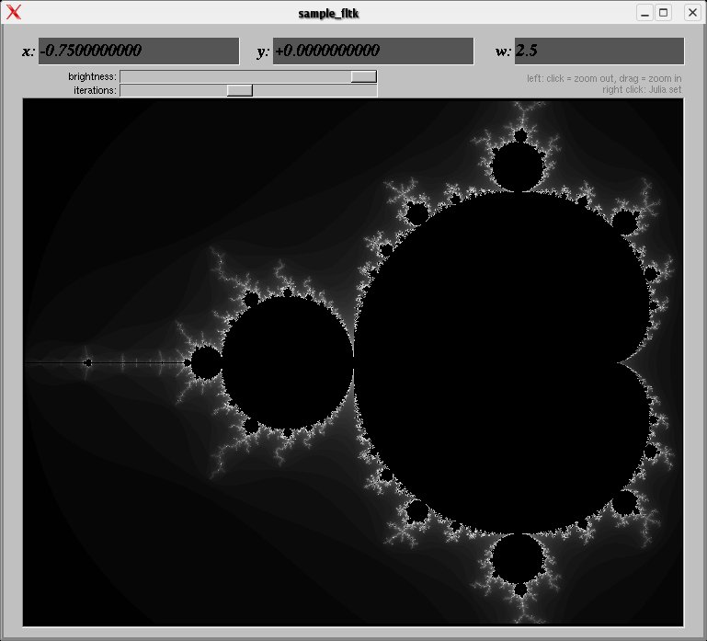Viewport: 707px width, 641px height.
Task: Click the w width input field
Action: click(x=599, y=51)
